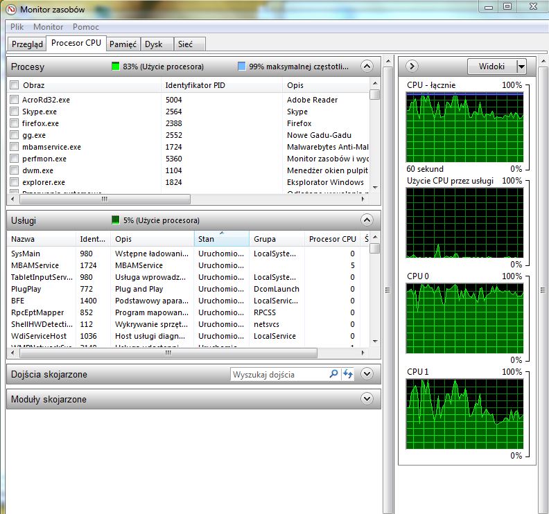549x514 pixels.
Task: Click the arrow to hide the graphs pane
Action: pos(412,66)
